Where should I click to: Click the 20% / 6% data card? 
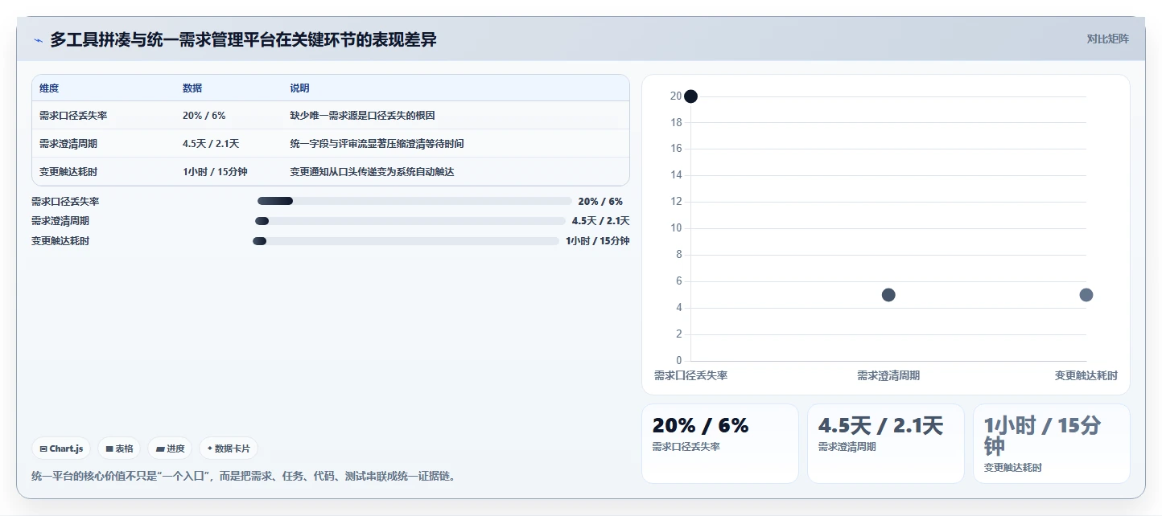[720, 444]
